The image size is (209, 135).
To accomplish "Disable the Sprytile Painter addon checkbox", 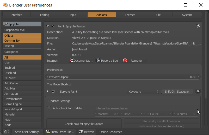I will (x=53, y=26).
